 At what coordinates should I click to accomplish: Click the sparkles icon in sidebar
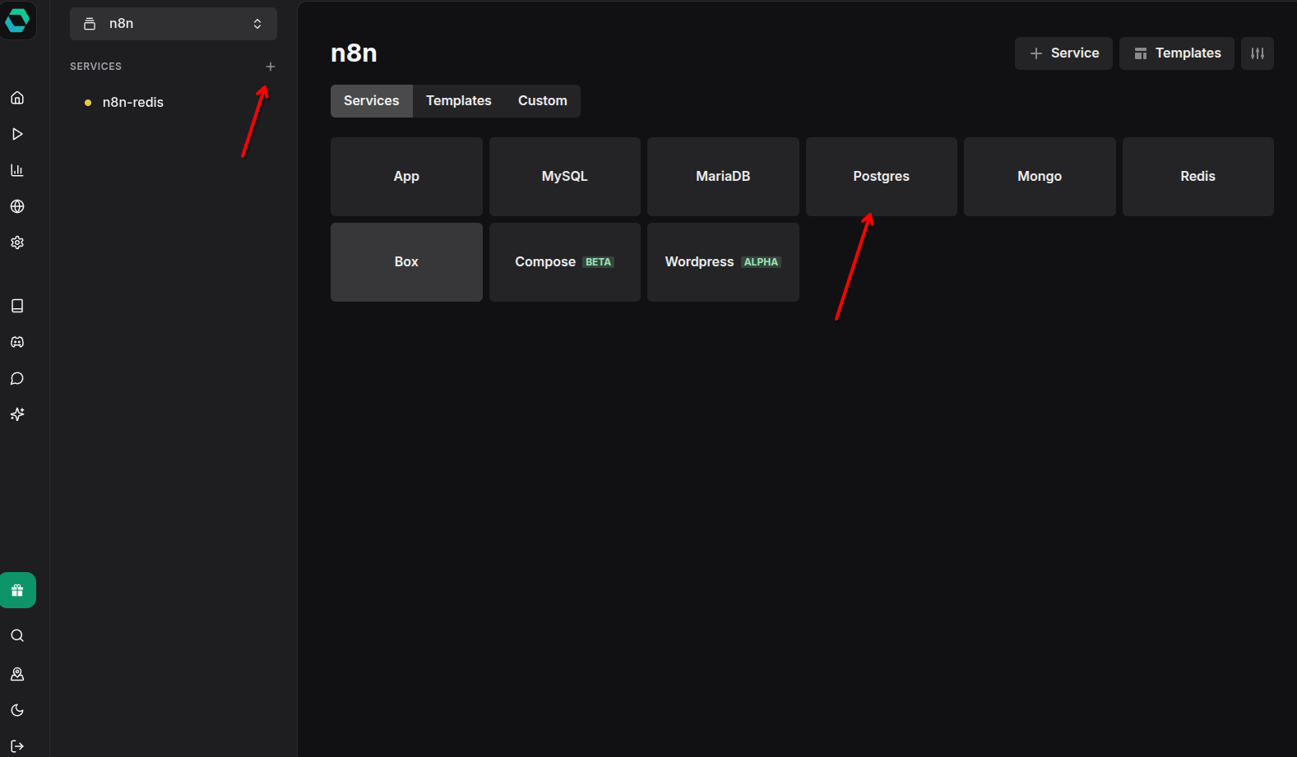point(17,414)
